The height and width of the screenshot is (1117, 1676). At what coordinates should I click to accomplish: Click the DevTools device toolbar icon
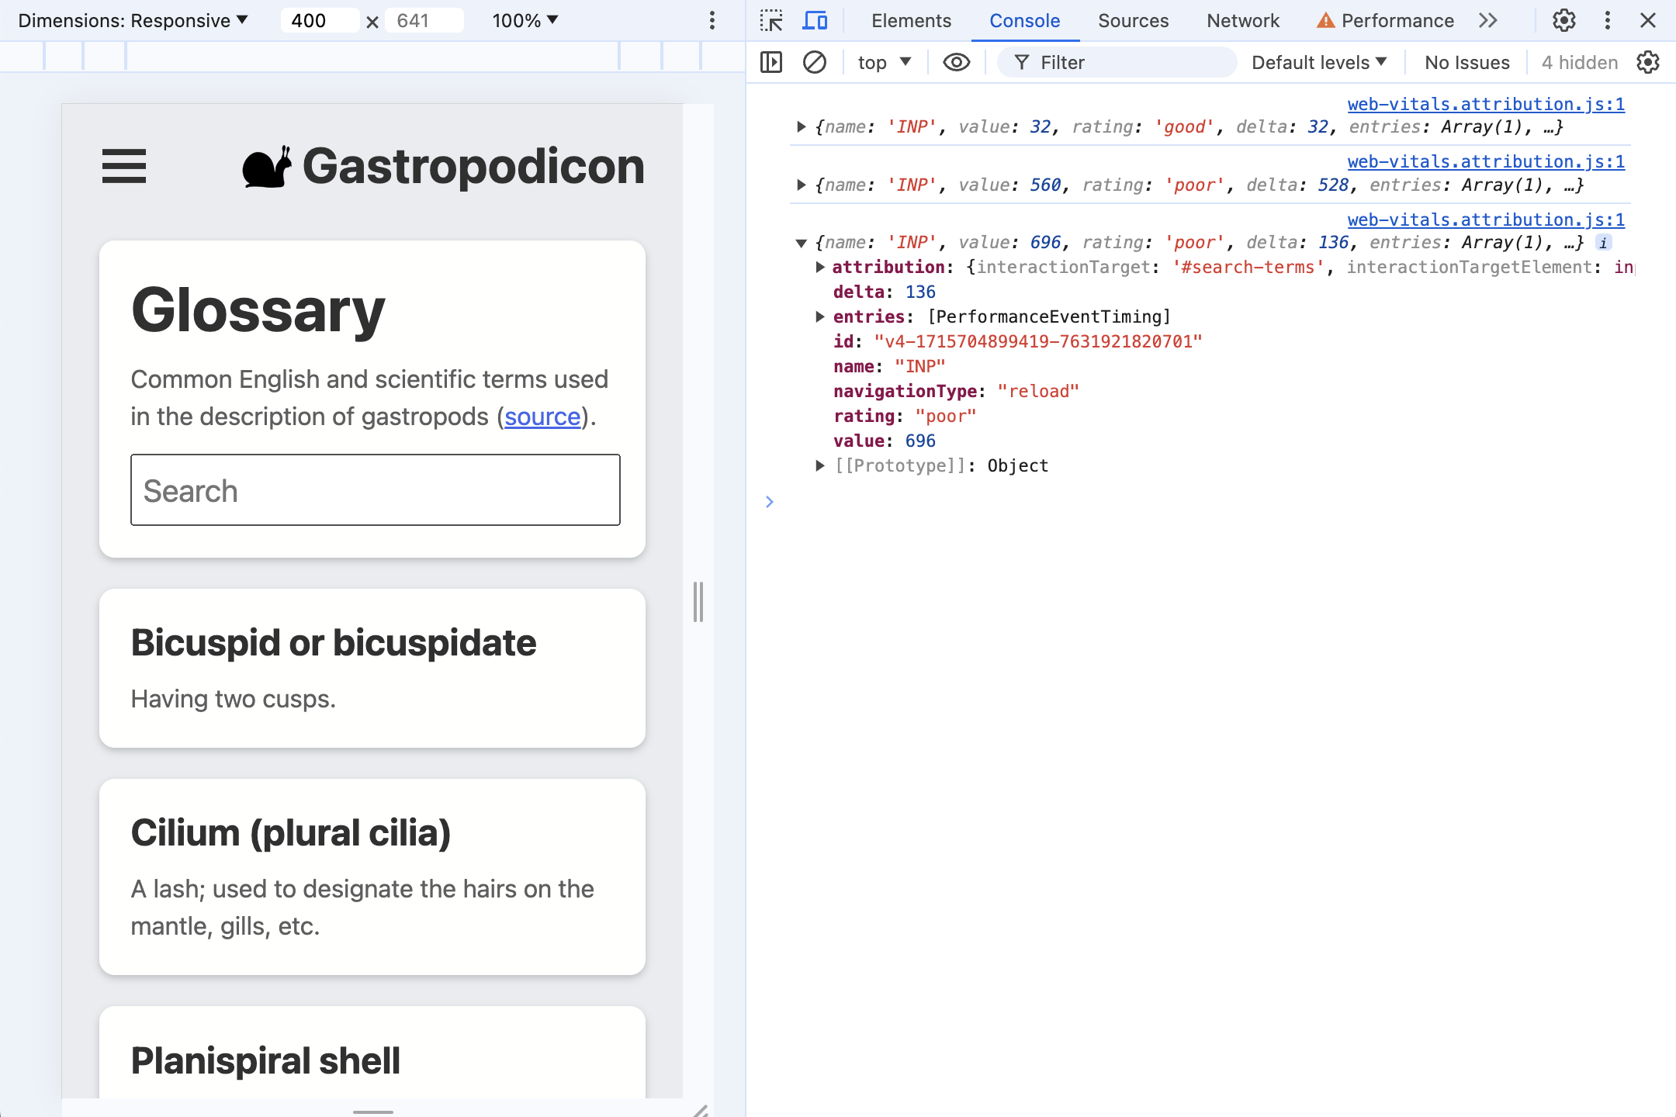817,20
